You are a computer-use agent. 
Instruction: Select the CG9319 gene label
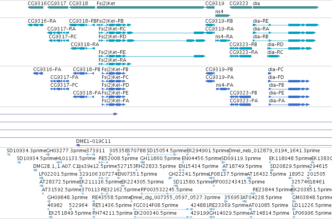[x=215, y=4]
